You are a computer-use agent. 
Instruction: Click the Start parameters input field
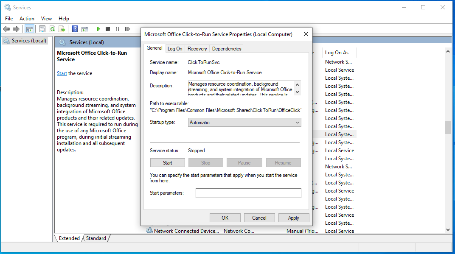[248, 193]
